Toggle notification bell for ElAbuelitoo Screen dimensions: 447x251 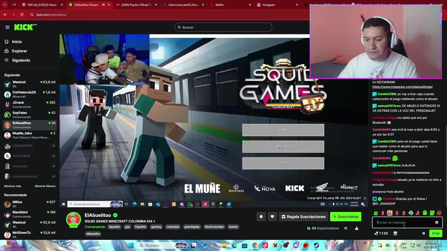261,216
